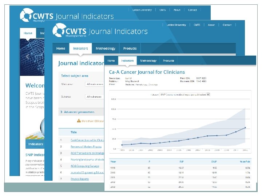
Task: Click the 1999 data point on chart
Action: click(122, 145)
